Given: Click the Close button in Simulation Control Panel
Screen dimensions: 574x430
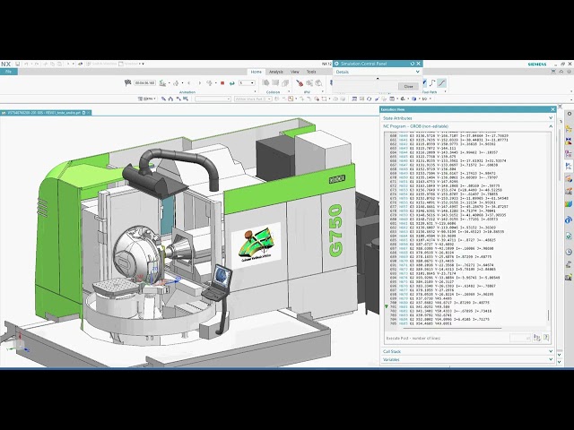Looking at the screenshot, I should (x=408, y=86).
